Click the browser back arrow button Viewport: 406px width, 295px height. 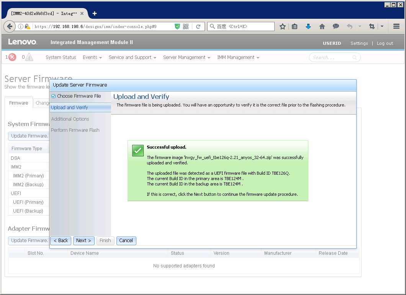click(x=10, y=26)
